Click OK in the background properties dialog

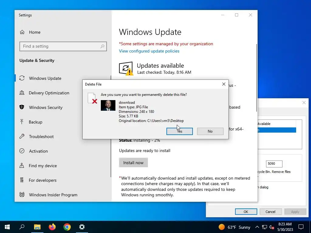(246, 211)
